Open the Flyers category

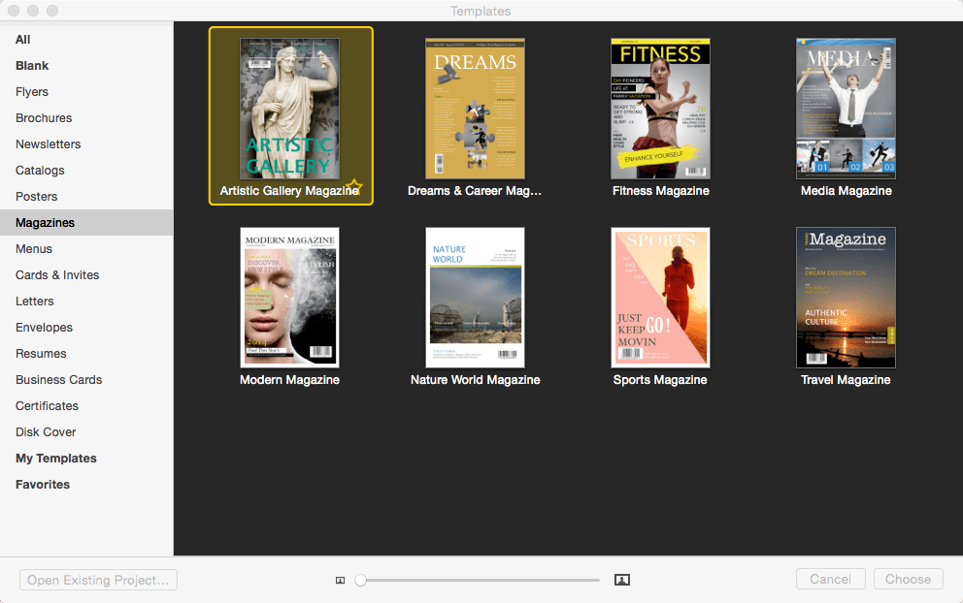coord(32,92)
